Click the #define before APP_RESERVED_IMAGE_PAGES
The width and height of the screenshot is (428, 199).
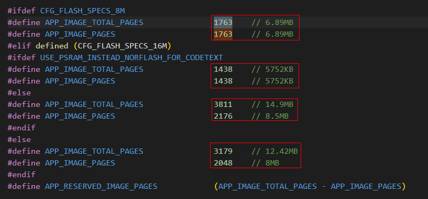coord(24,186)
